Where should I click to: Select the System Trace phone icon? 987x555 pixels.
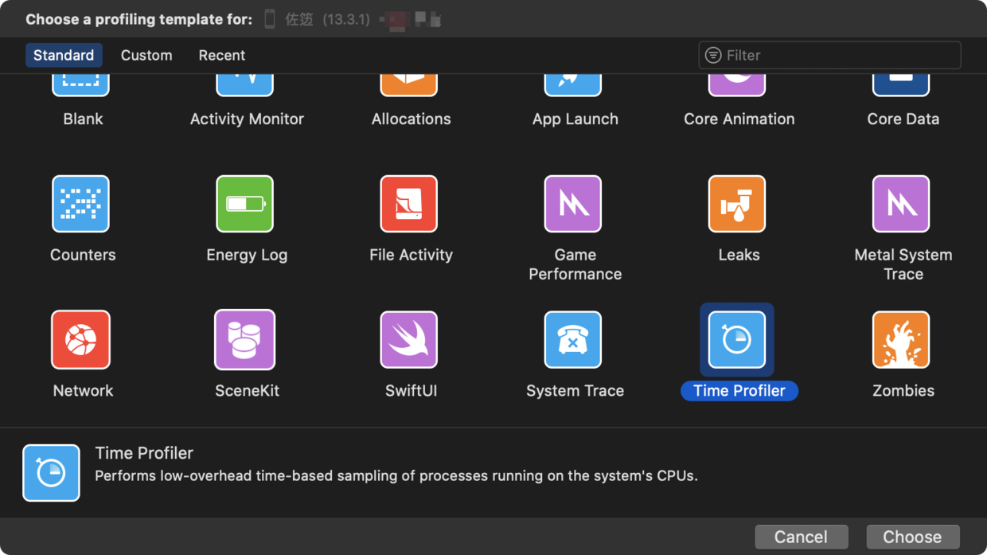(x=572, y=340)
